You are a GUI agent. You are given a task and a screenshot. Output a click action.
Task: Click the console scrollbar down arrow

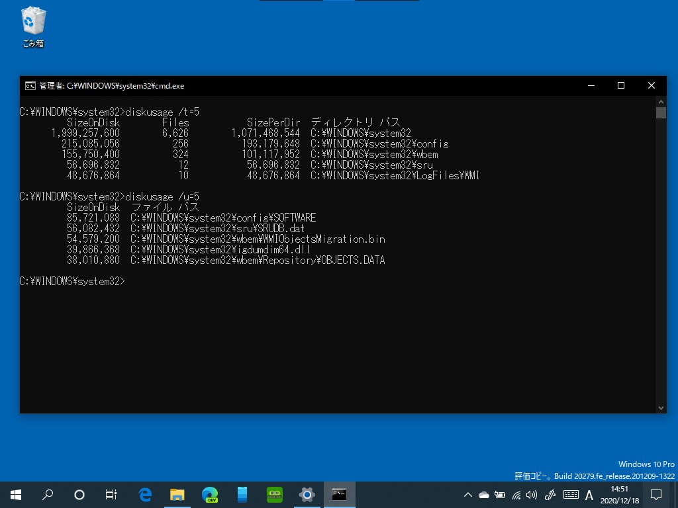pyautogui.click(x=661, y=407)
